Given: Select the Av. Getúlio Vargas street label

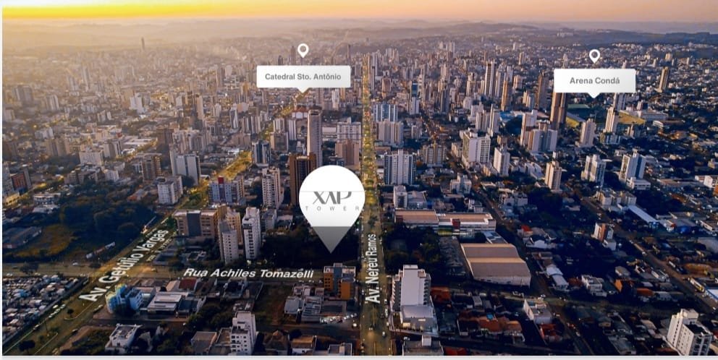Looking at the screenshot, I should (x=124, y=266).
